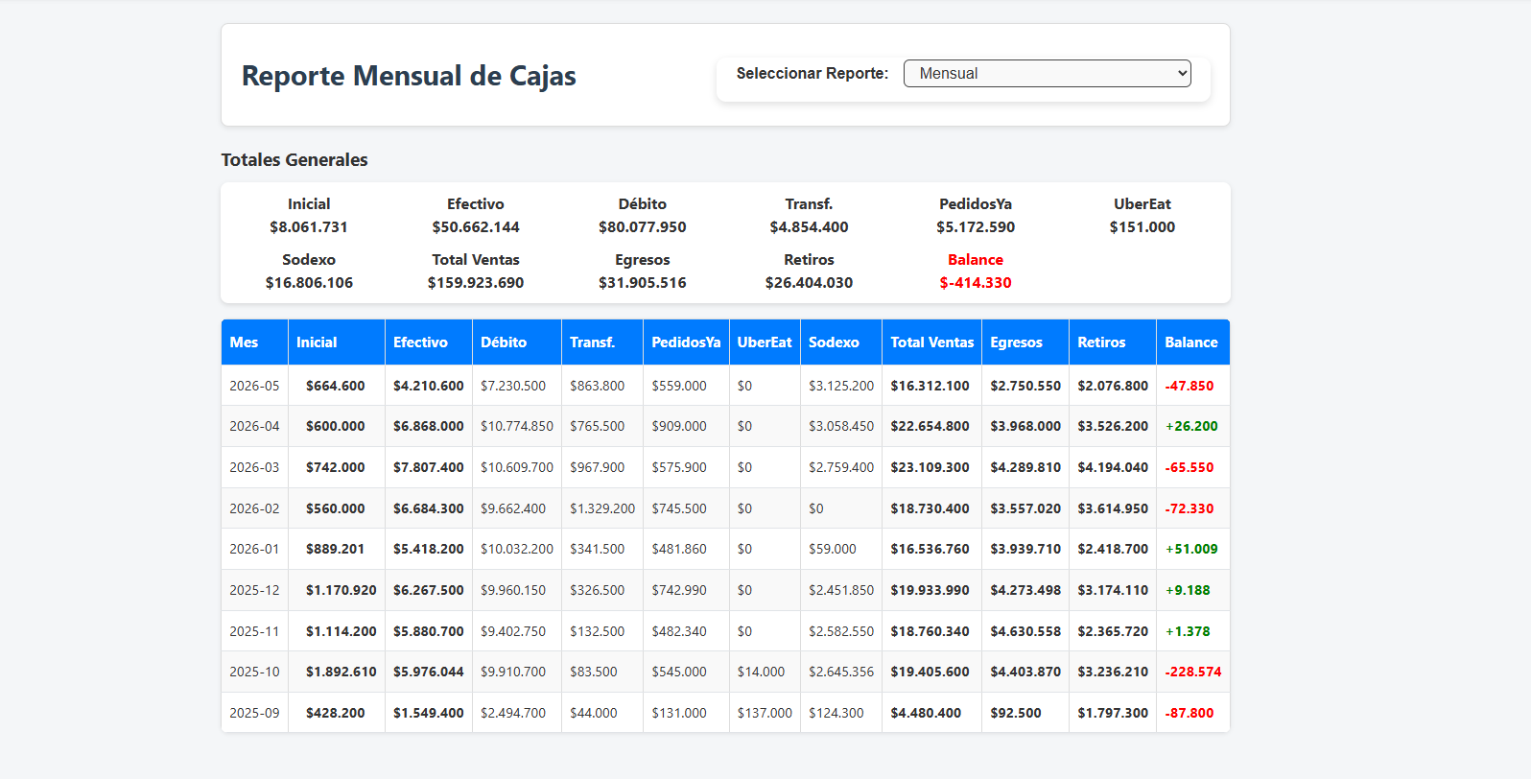This screenshot has height=779, width=1531.
Task: Click the $31.905.516 Egresos summary value
Action: click(643, 283)
